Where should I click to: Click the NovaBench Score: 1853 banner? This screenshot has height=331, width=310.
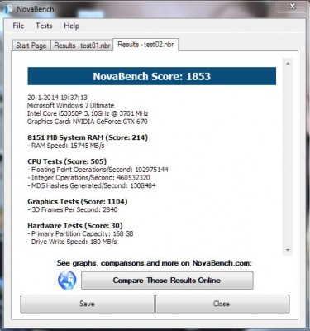[151, 76]
